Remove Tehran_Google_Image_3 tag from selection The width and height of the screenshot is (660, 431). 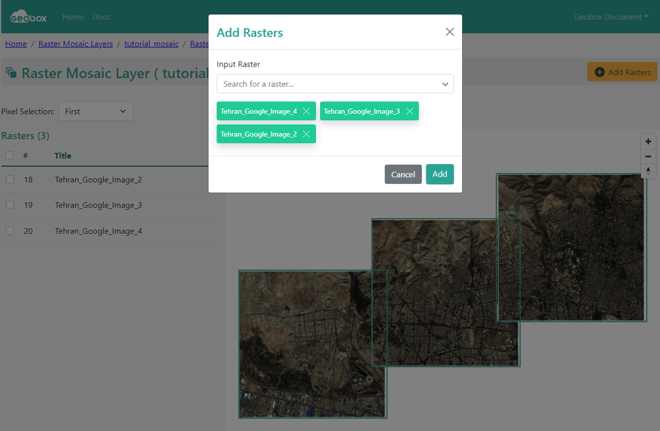tap(409, 111)
